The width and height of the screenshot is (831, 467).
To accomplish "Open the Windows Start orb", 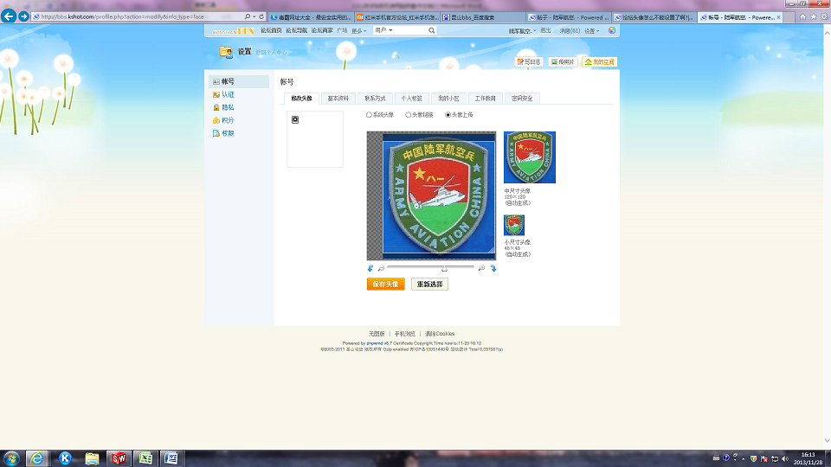I will click(11, 458).
